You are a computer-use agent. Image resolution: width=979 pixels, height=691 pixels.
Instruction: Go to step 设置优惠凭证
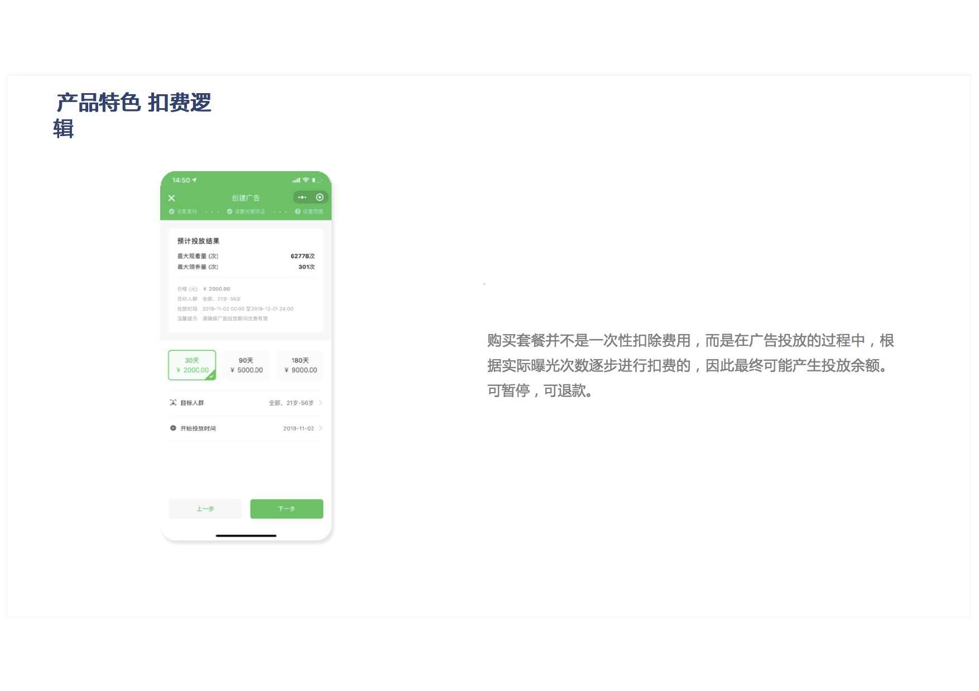(246, 212)
